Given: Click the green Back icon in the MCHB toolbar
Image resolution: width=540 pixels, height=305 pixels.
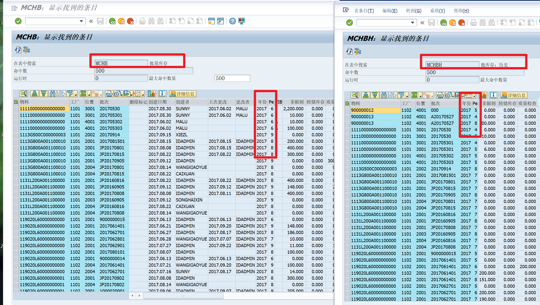Looking at the screenshot, I should (113, 21).
